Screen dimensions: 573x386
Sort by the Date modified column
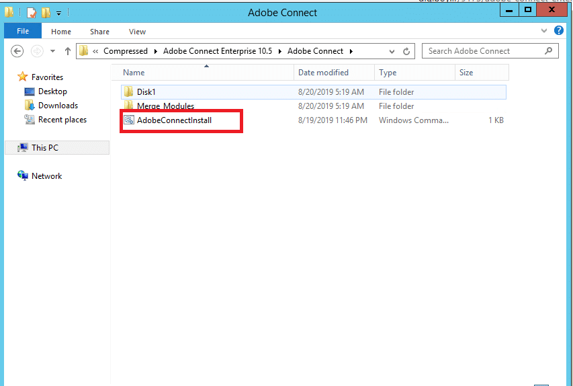(335, 73)
